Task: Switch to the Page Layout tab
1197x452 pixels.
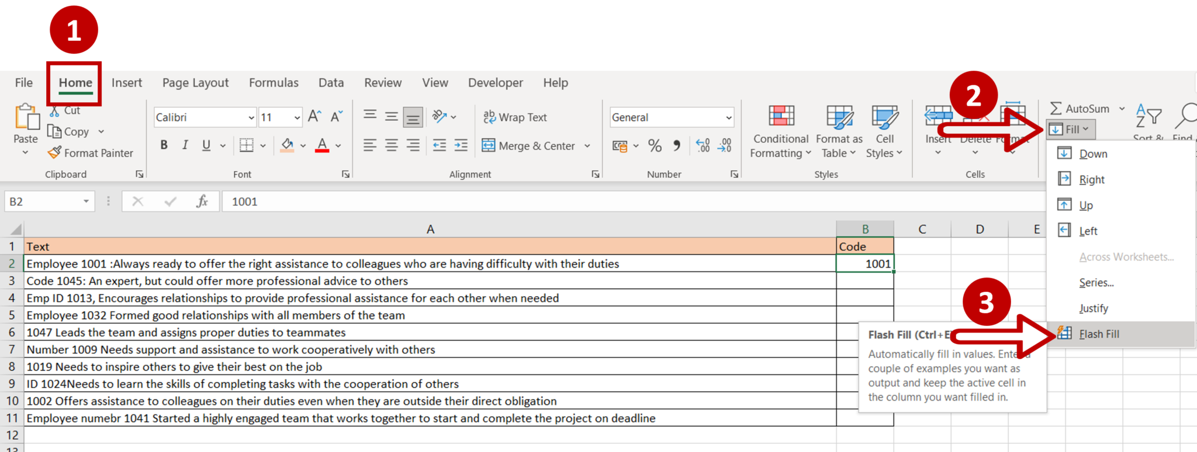Action: [x=195, y=83]
